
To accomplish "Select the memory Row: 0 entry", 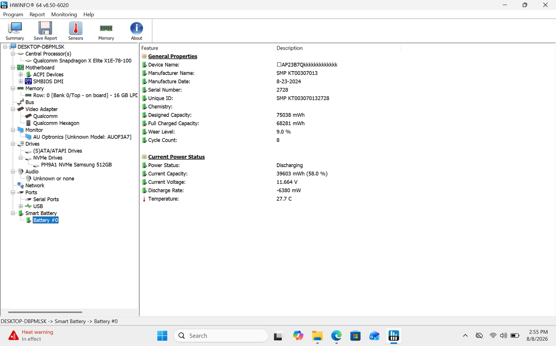I will (x=85, y=95).
